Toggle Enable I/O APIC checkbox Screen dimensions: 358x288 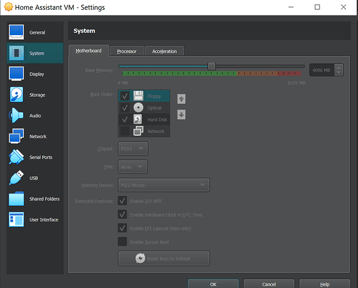[123, 200]
